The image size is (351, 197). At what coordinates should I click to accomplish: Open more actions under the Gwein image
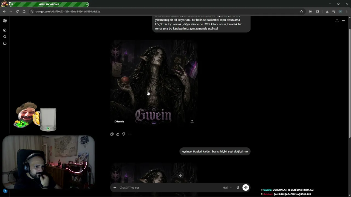tap(129, 134)
